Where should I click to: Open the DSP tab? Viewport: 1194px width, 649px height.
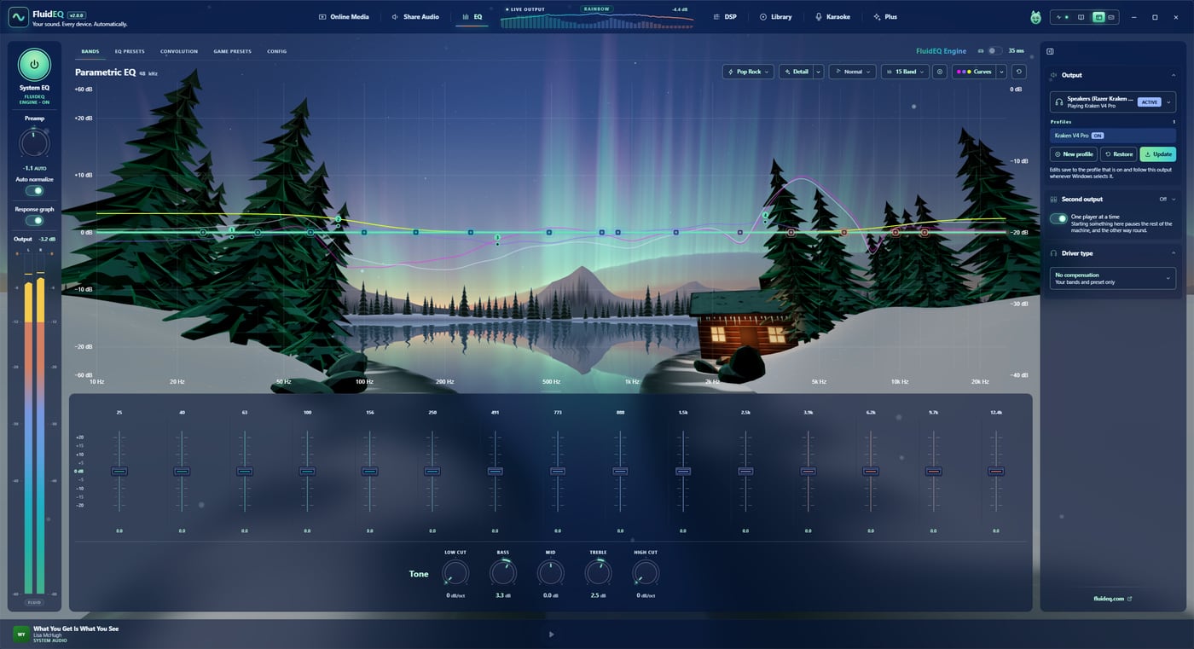pos(725,17)
